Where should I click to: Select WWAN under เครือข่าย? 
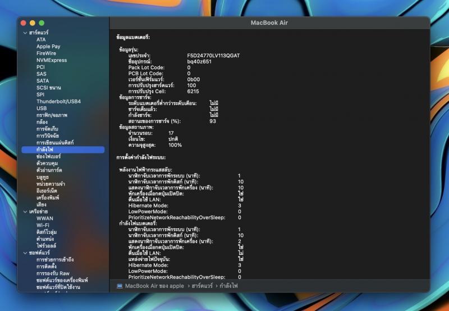click(45, 219)
